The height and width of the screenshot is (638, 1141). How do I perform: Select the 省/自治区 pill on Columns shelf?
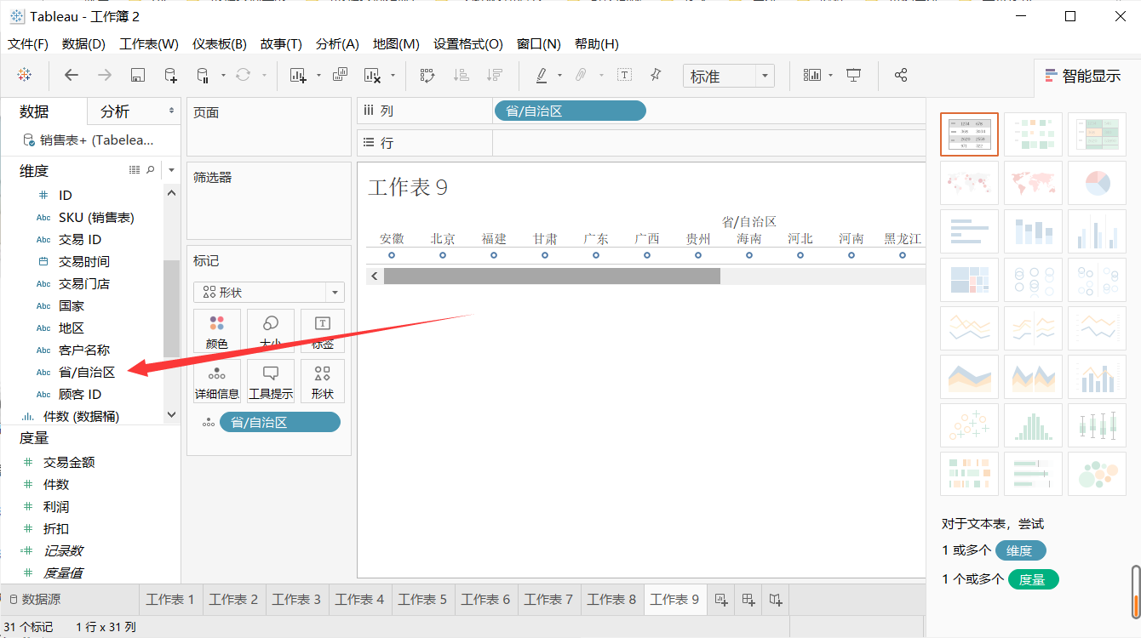tap(570, 111)
